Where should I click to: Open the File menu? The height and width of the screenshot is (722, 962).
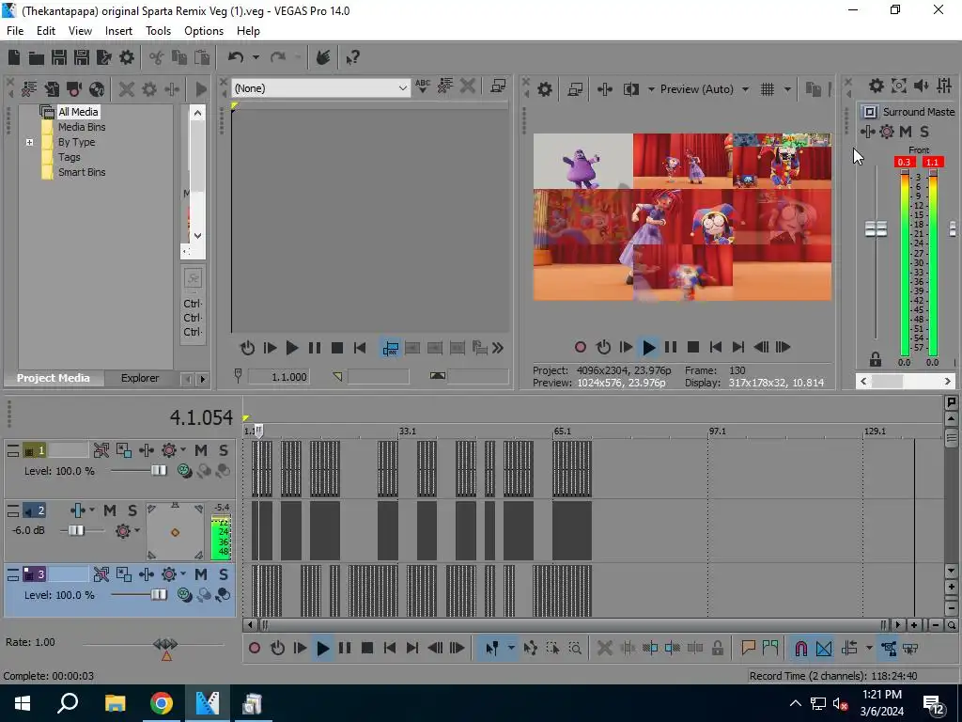(x=15, y=31)
